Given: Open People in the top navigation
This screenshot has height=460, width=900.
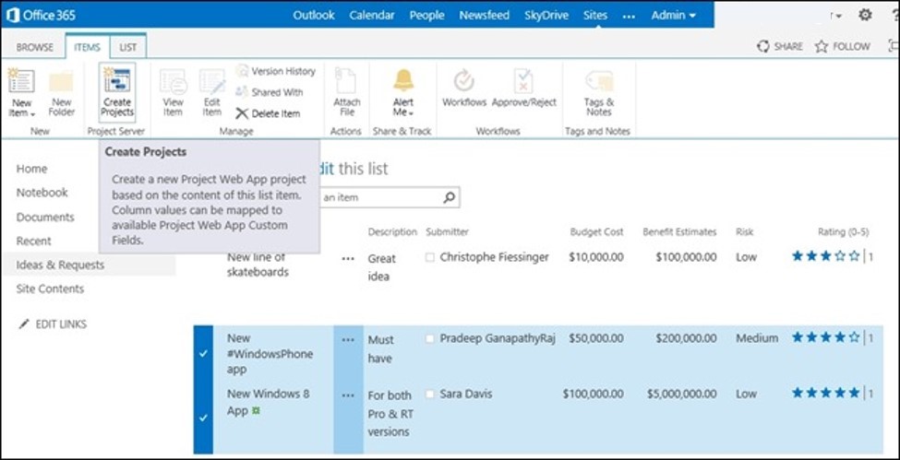Looking at the screenshot, I should tap(427, 16).
